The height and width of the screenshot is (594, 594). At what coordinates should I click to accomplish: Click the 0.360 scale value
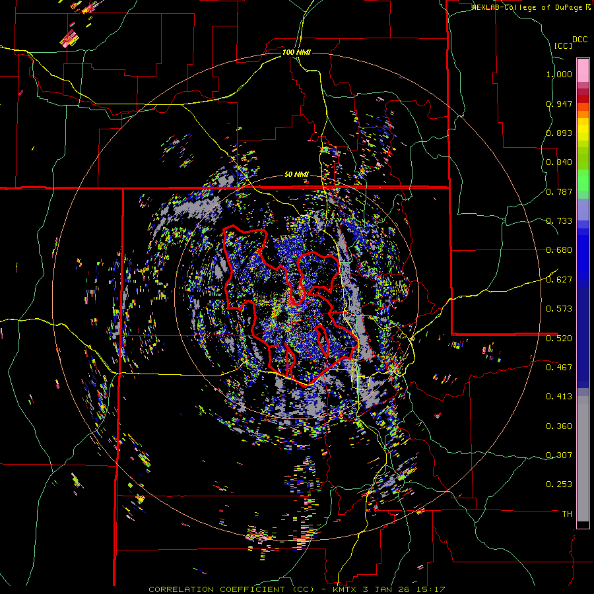point(559,426)
